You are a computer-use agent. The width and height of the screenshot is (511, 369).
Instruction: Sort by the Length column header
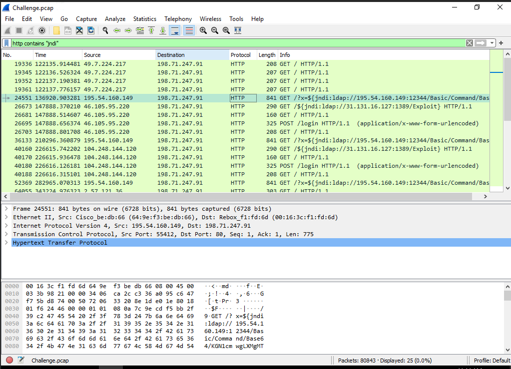pyautogui.click(x=267, y=55)
